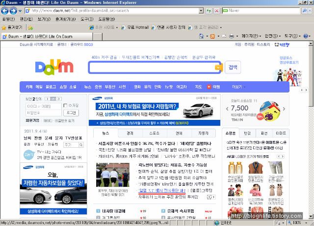
Task: Open a new blank tab
Action: (98, 37)
